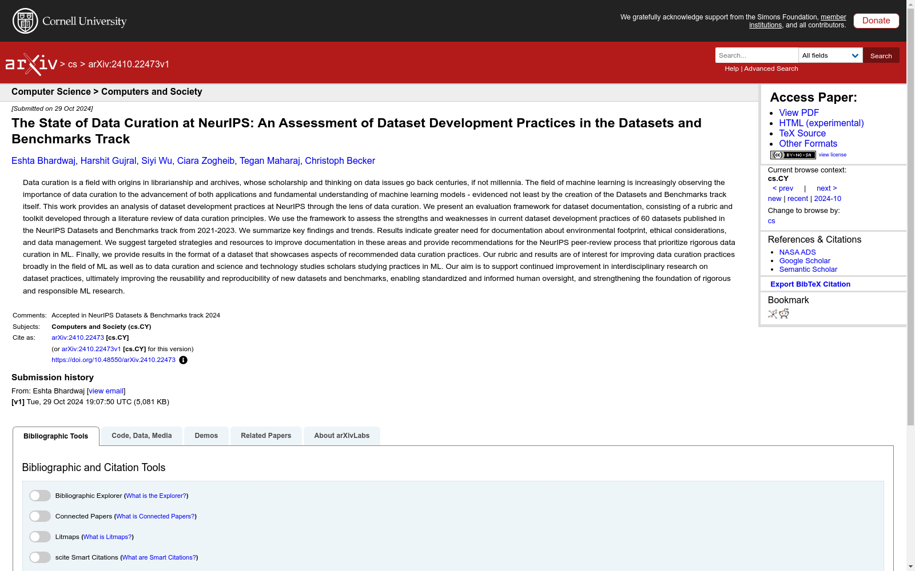Viewport: 915px width, 571px height.
Task: Click the page's vertical scrollbar thumb
Action: [x=910, y=217]
